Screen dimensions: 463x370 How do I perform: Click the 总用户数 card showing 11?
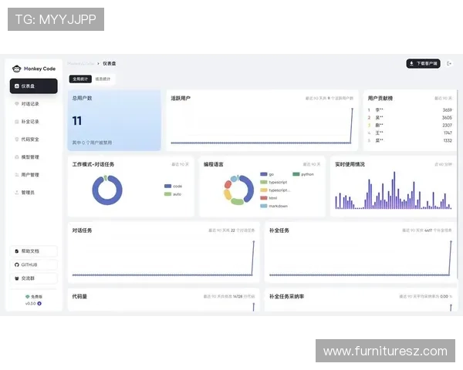(114, 120)
